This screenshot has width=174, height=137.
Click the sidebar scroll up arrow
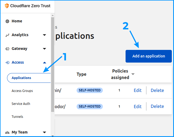[52, 15]
